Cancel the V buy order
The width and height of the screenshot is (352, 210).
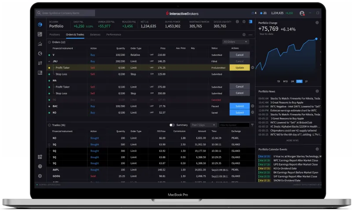239,55
